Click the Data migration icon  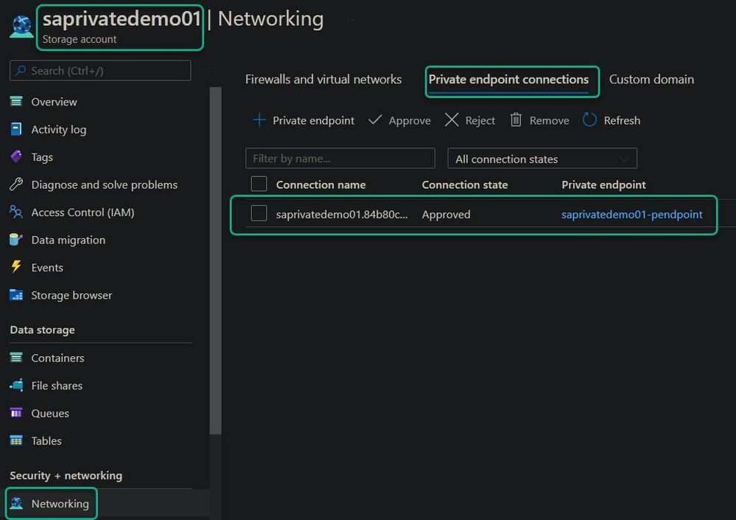point(16,240)
